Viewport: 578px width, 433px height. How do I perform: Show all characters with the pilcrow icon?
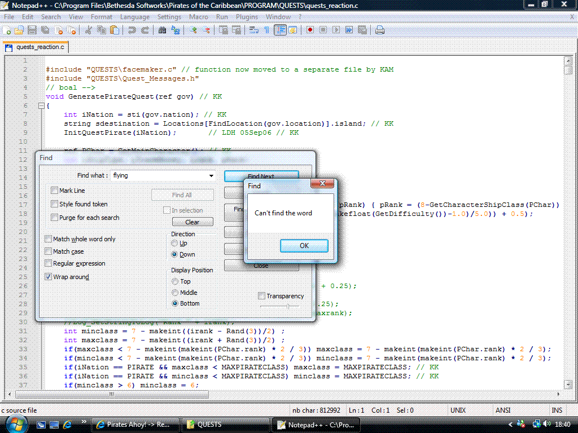click(x=266, y=30)
